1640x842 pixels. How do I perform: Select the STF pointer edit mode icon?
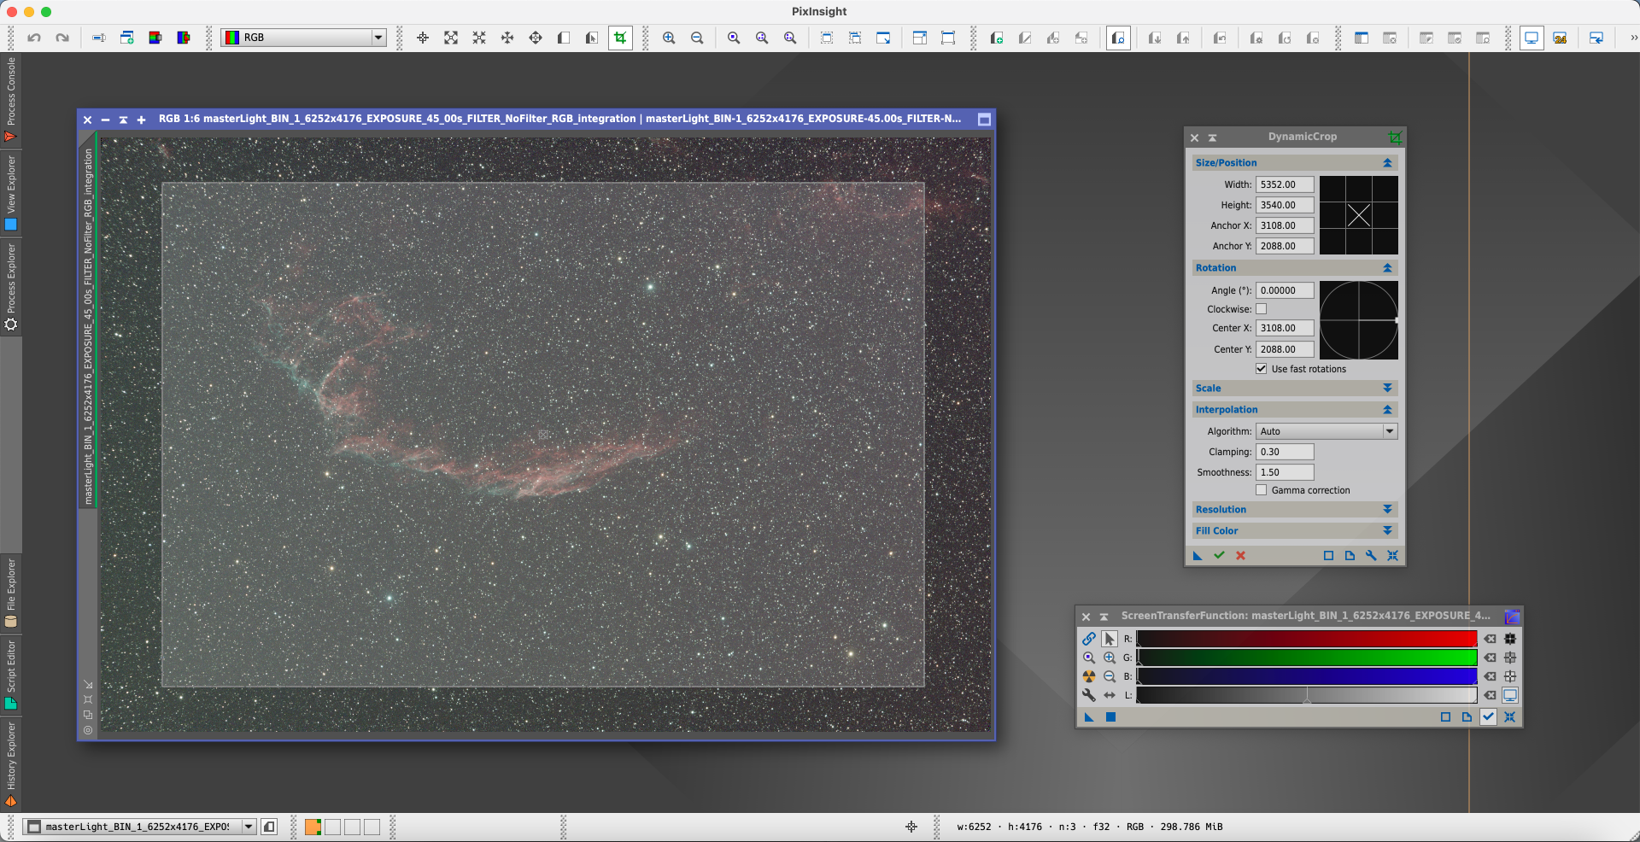point(1110,639)
